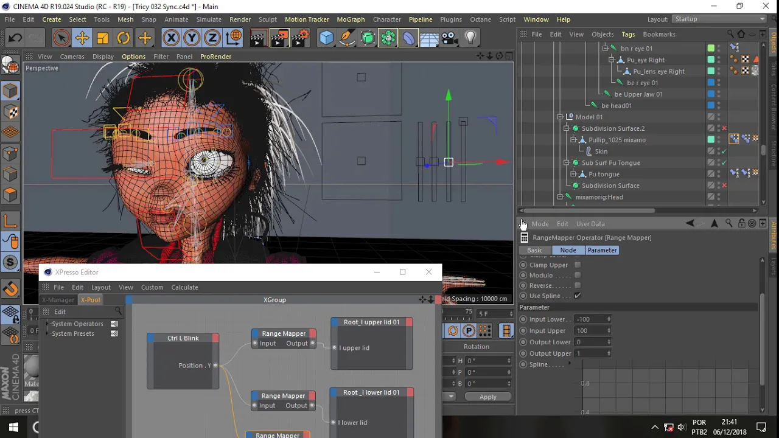Image resolution: width=779 pixels, height=438 pixels.
Task: Switch the coordinate system world/object icon
Action: (x=233, y=38)
